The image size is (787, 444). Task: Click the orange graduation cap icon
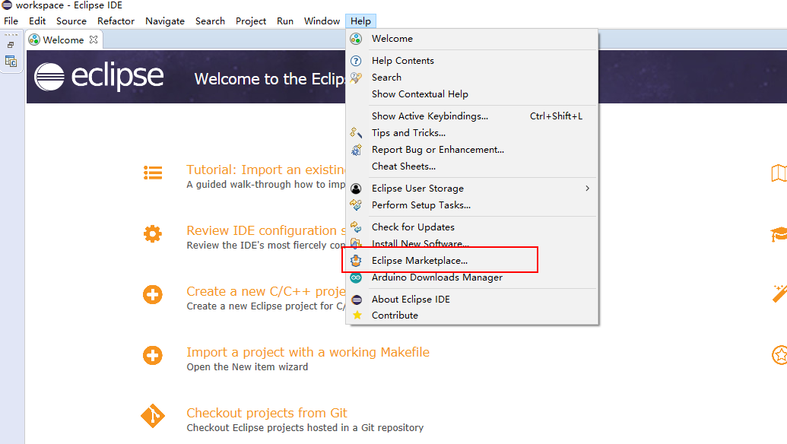pos(779,234)
